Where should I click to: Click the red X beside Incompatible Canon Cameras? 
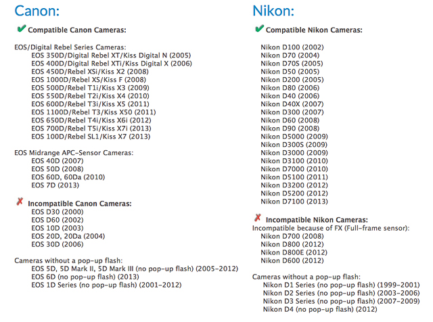point(20,202)
